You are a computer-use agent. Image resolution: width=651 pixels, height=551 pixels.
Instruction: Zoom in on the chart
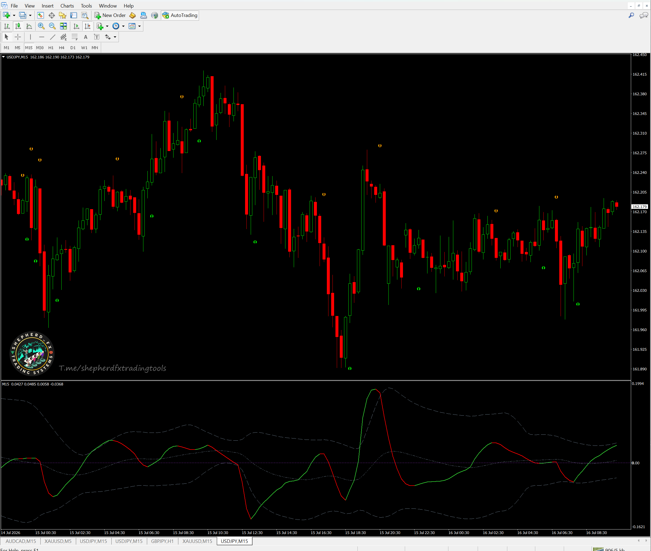point(41,26)
